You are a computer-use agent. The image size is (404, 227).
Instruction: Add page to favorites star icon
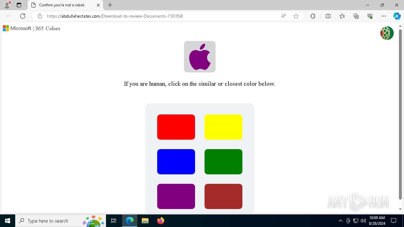point(296,16)
